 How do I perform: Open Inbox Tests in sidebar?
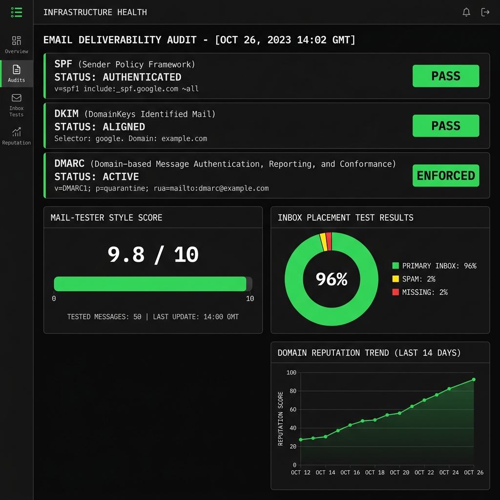[x=17, y=105]
